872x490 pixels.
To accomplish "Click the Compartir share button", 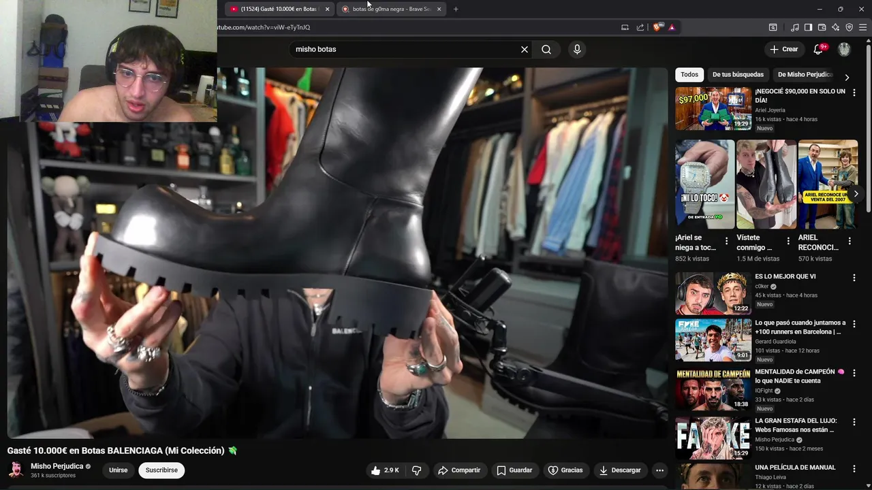I will coord(459,470).
